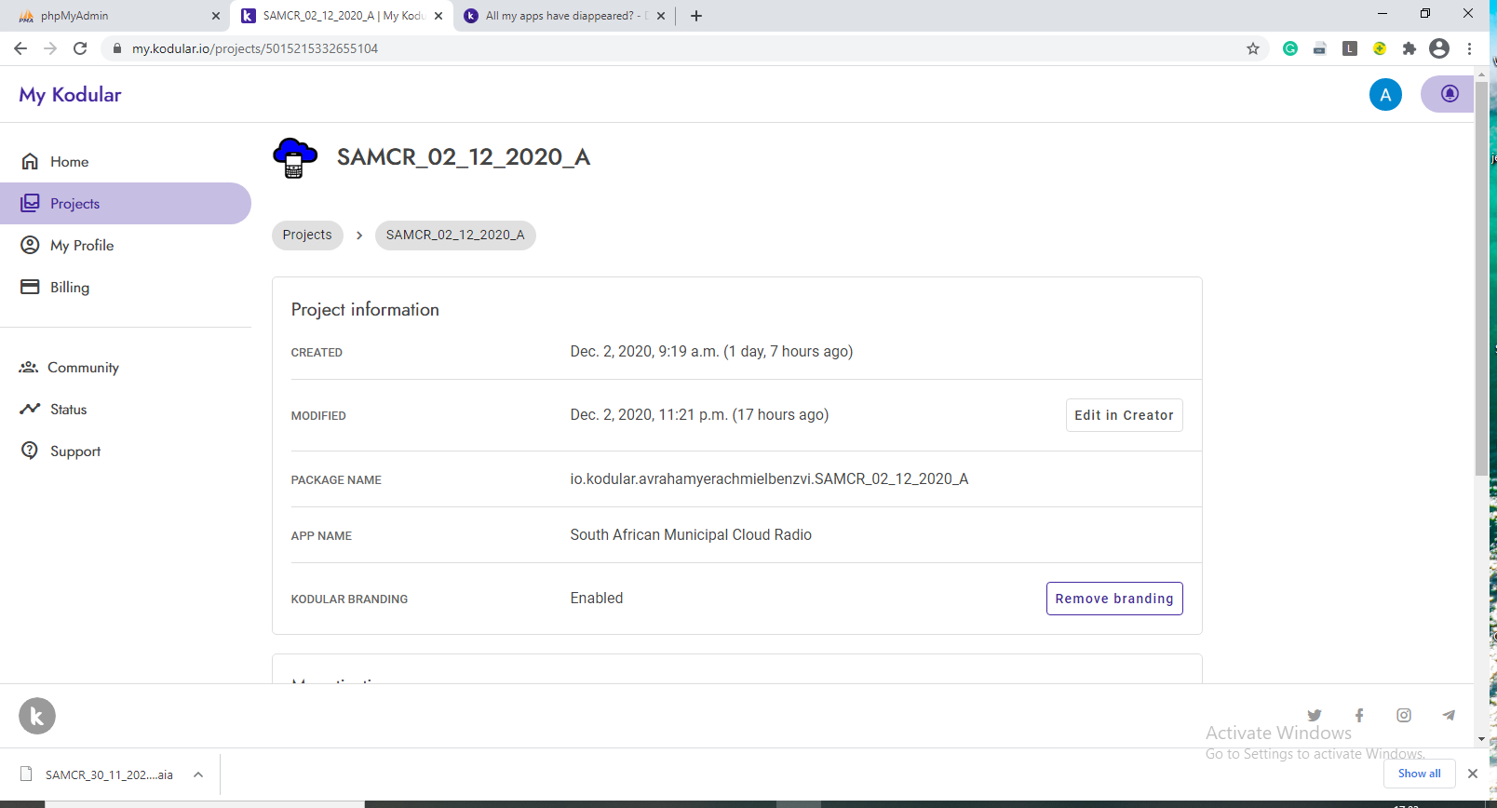Viewport: 1497px width, 808px height.
Task: Go forward in browser history
Action: 50,48
